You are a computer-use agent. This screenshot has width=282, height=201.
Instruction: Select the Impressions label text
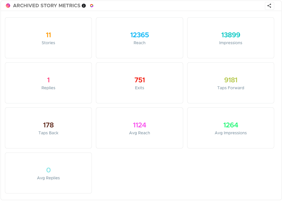click(231, 43)
